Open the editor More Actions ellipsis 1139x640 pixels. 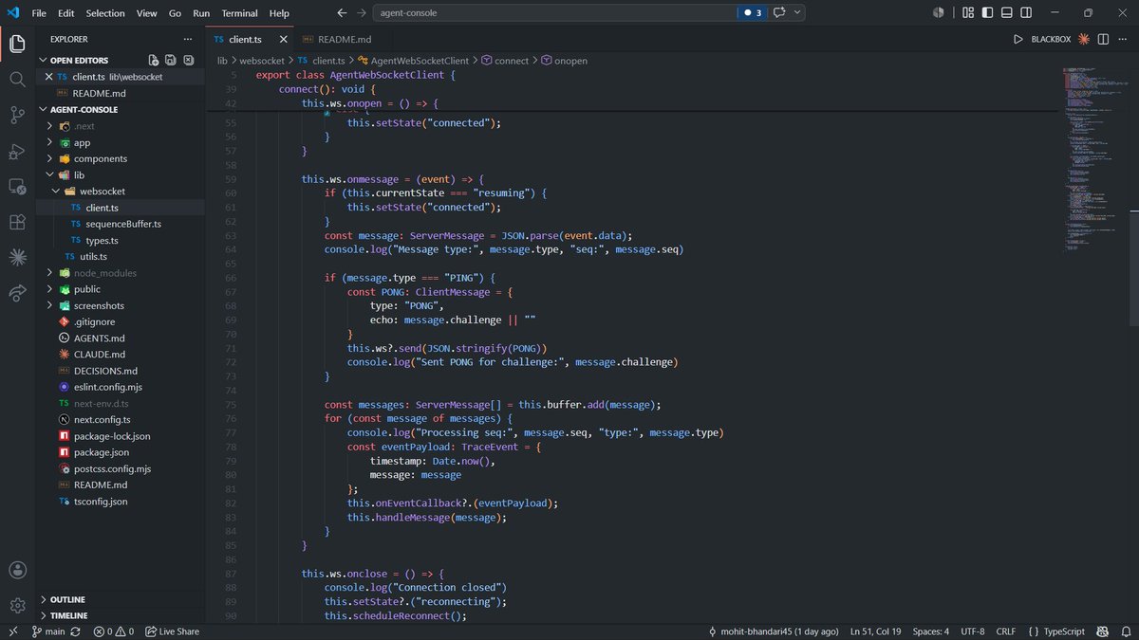pos(1122,39)
